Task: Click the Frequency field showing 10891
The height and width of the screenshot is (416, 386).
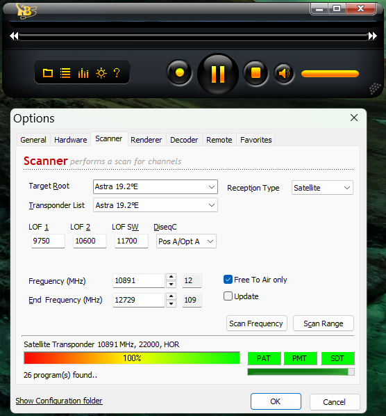Action: (x=139, y=280)
